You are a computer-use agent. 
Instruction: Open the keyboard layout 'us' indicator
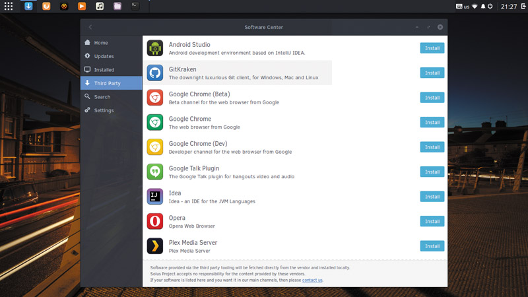463,7
